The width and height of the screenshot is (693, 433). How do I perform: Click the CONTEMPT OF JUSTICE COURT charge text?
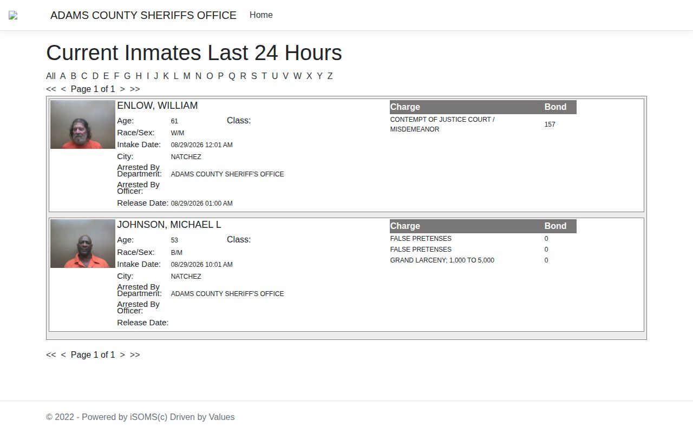pos(442,124)
